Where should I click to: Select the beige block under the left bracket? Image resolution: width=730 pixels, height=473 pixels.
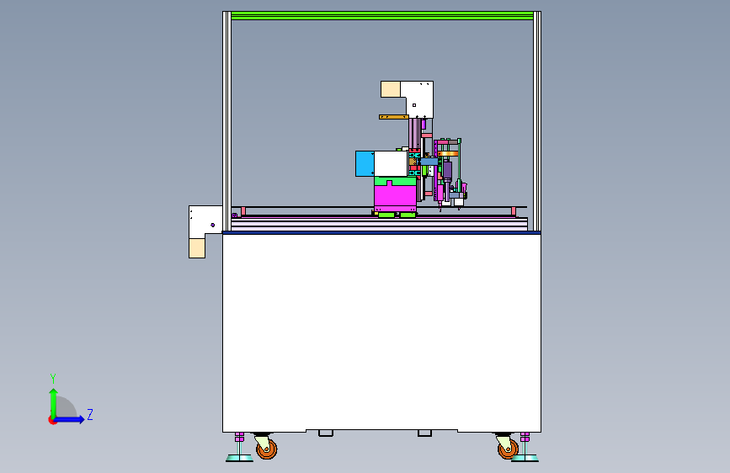click(x=197, y=248)
